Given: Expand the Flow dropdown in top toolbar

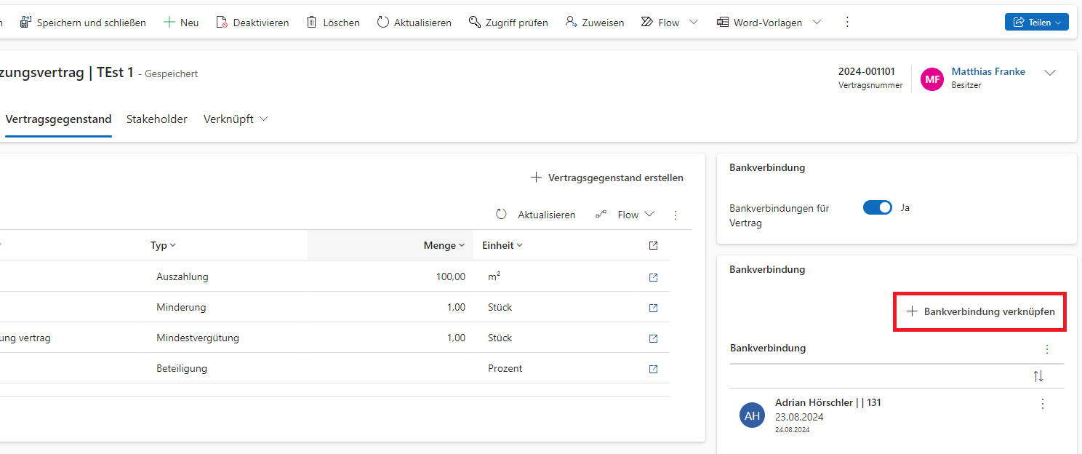Looking at the screenshot, I should tap(693, 23).
